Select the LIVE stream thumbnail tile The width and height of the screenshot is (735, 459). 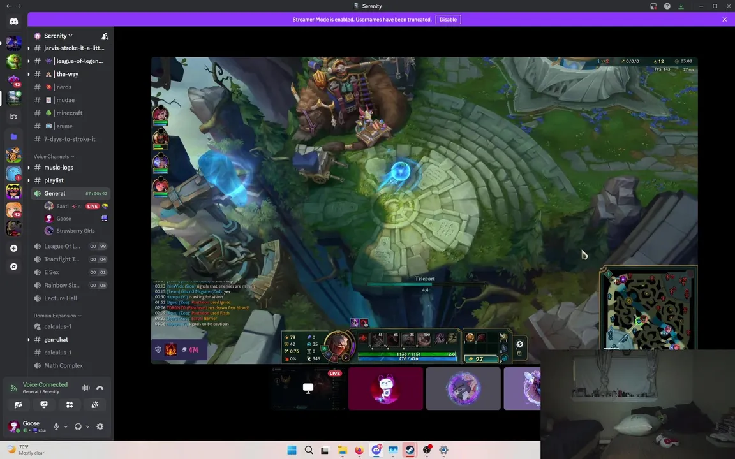pyautogui.click(x=308, y=388)
